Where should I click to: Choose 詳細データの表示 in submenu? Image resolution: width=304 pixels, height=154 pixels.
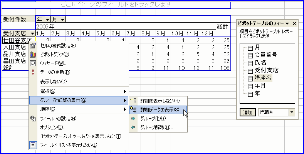158,109
